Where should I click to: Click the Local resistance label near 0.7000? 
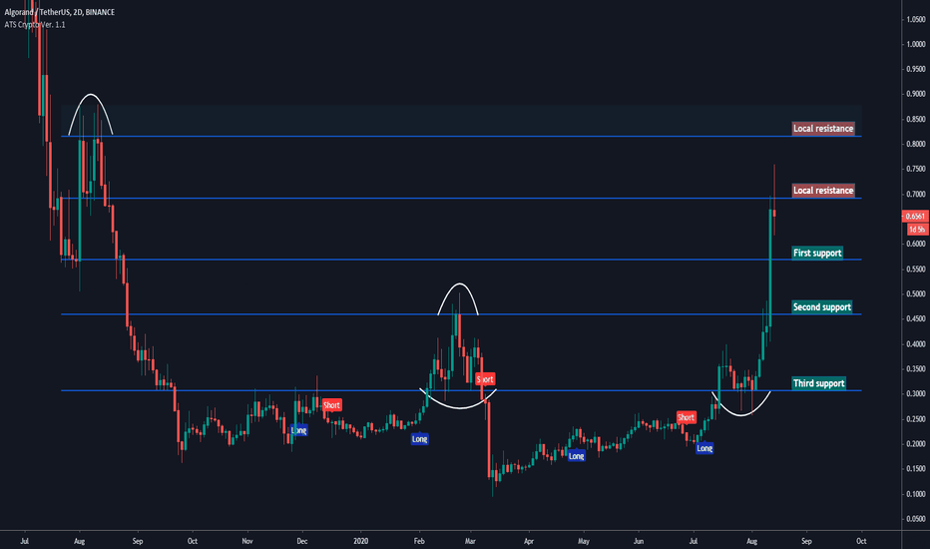click(823, 191)
